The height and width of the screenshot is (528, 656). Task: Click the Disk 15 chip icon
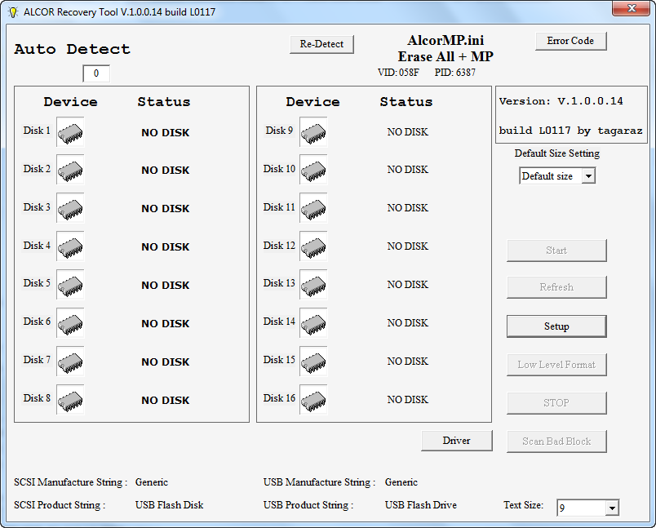[313, 362]
